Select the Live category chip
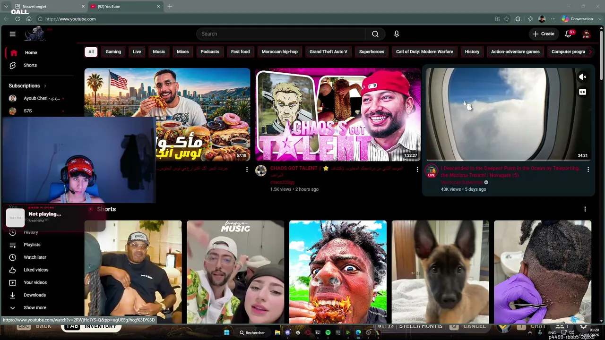This screenshot has height=340, width=605. pyautogui.click(x=137, y=52)
